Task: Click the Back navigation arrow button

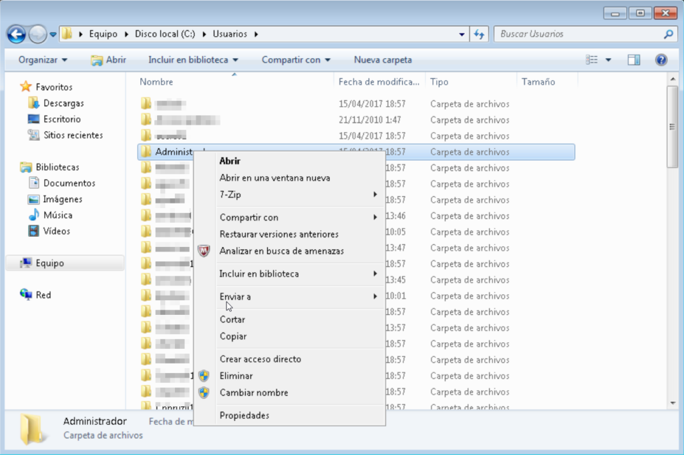Action: point(17,34)
